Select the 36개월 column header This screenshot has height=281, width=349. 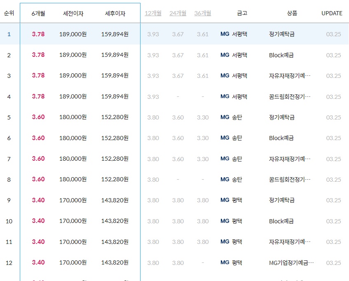pos(202,13)
